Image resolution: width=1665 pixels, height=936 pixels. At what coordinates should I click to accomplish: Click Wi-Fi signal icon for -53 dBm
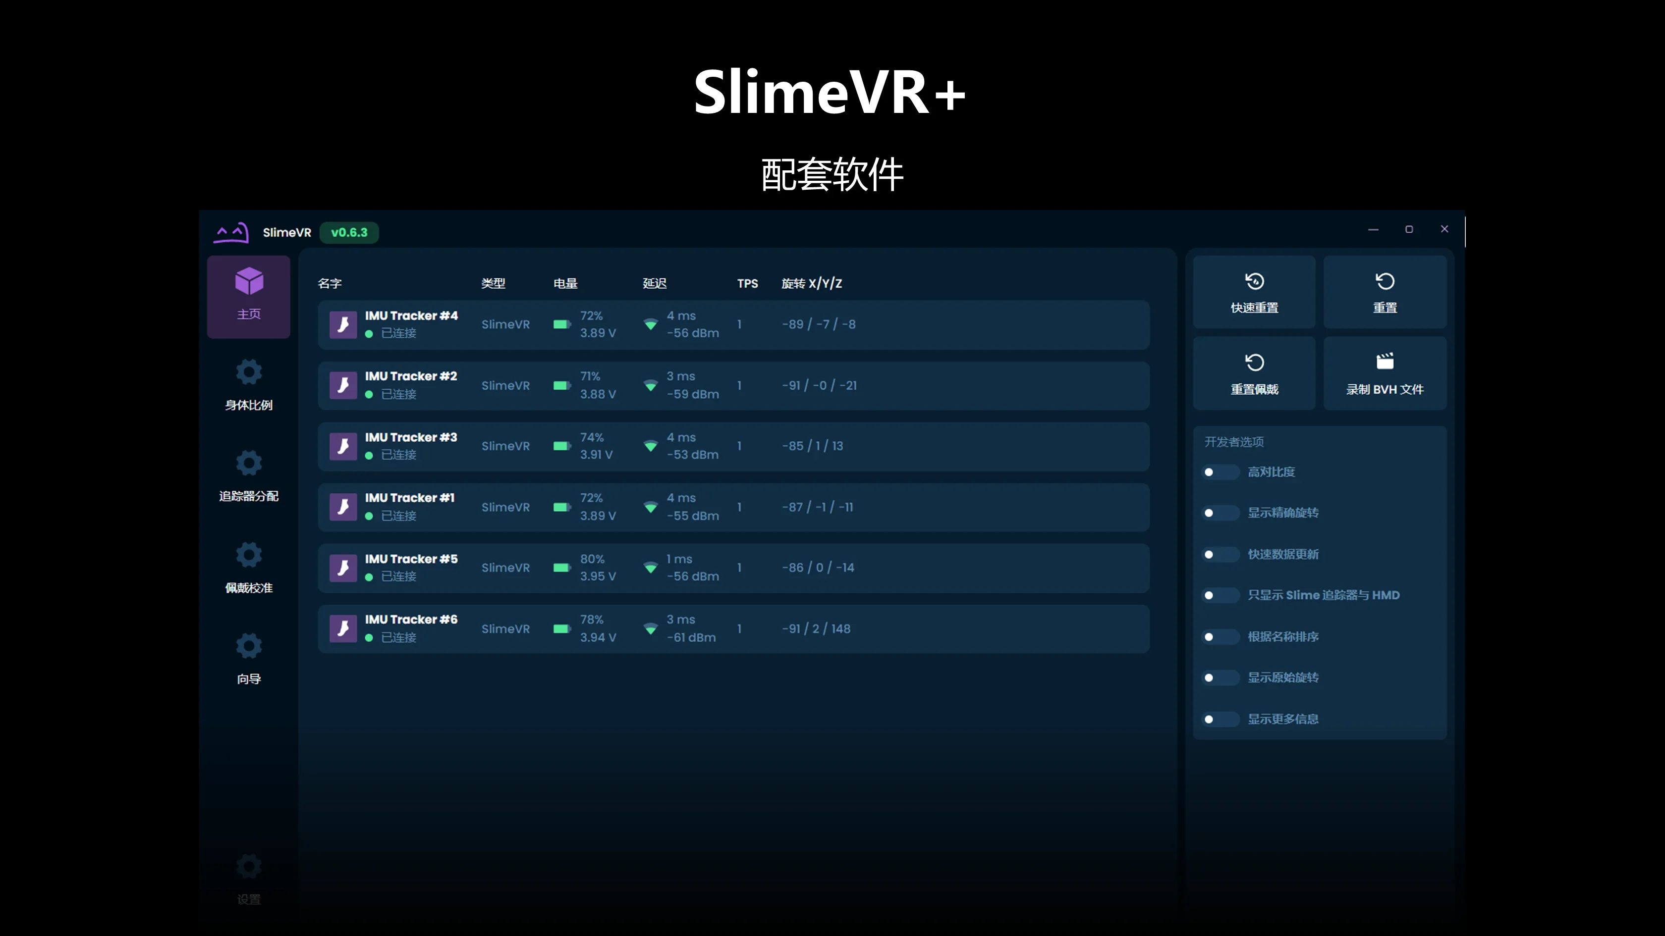pos(651,446)
